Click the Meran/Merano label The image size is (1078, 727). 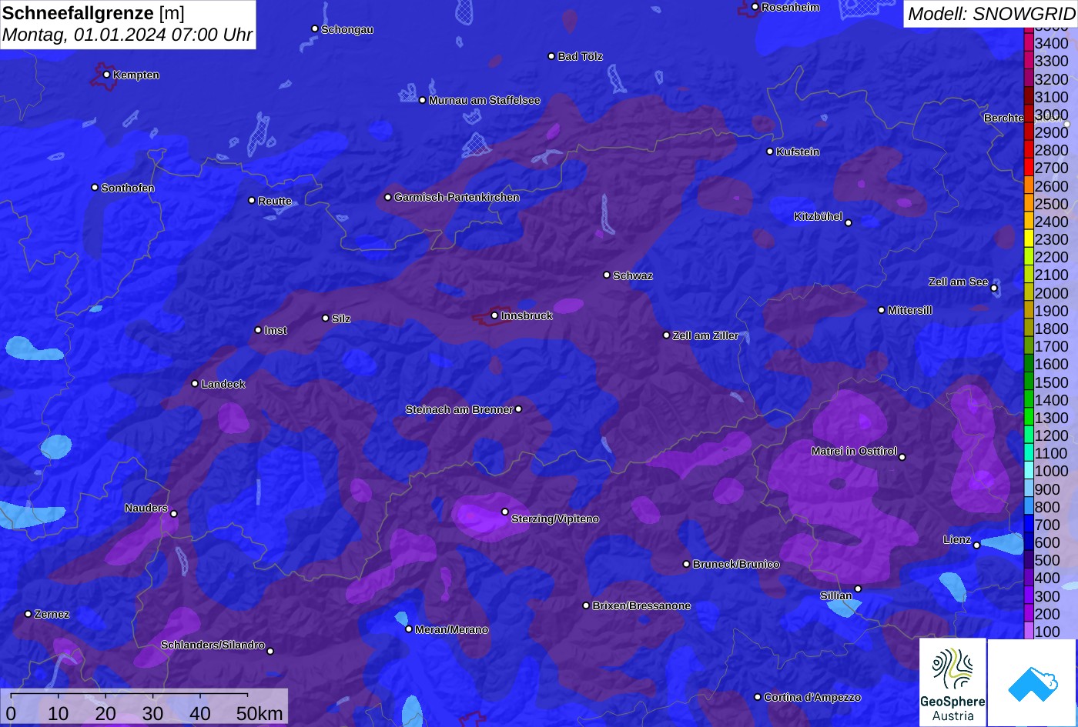click(452, 630)
